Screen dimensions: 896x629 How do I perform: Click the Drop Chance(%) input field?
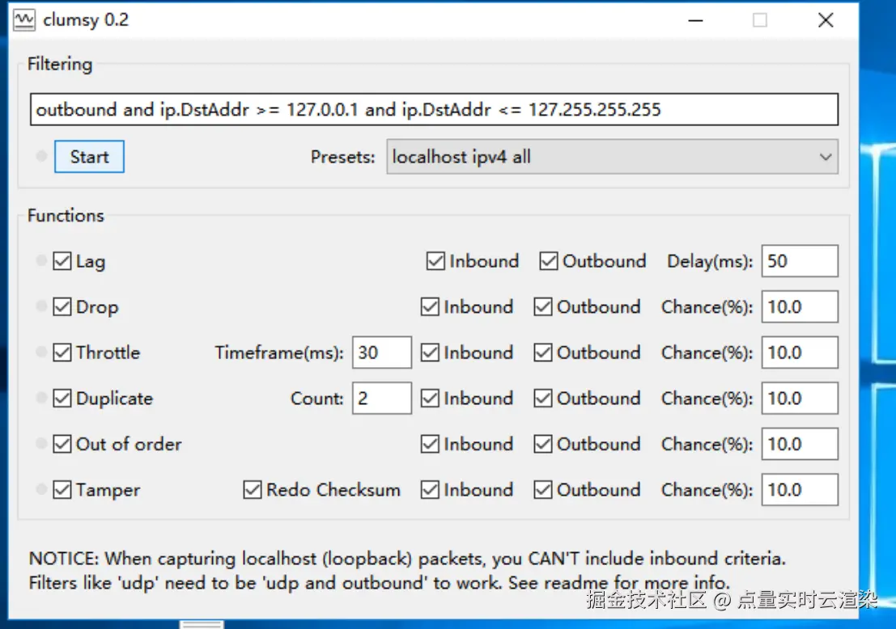pyautogui.click(x=800, y=307)
